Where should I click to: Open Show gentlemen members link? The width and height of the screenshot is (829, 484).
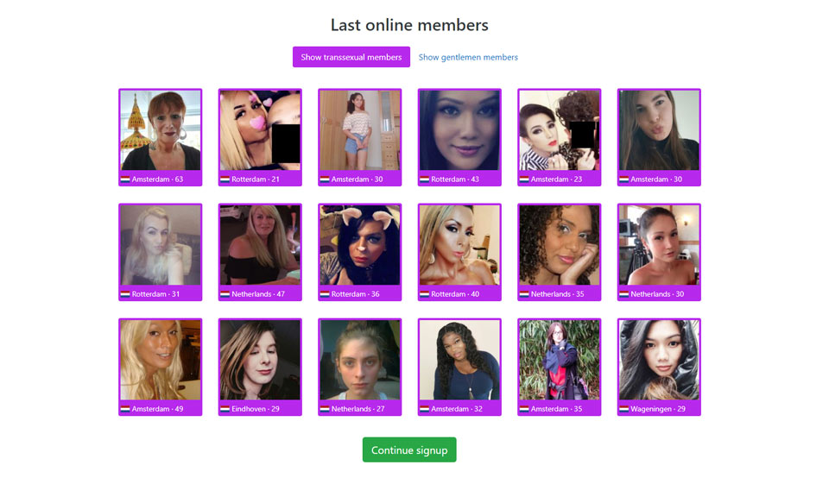pyautogui.click(x=468, y=57)
